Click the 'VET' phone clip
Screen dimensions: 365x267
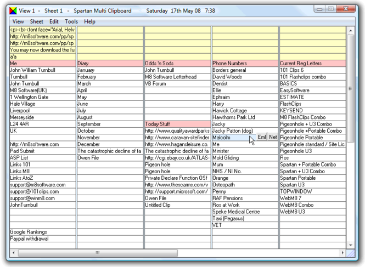245,225
